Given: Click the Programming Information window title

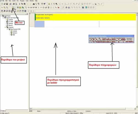Looking at the screenshot, I should click(x=111, y=36).
